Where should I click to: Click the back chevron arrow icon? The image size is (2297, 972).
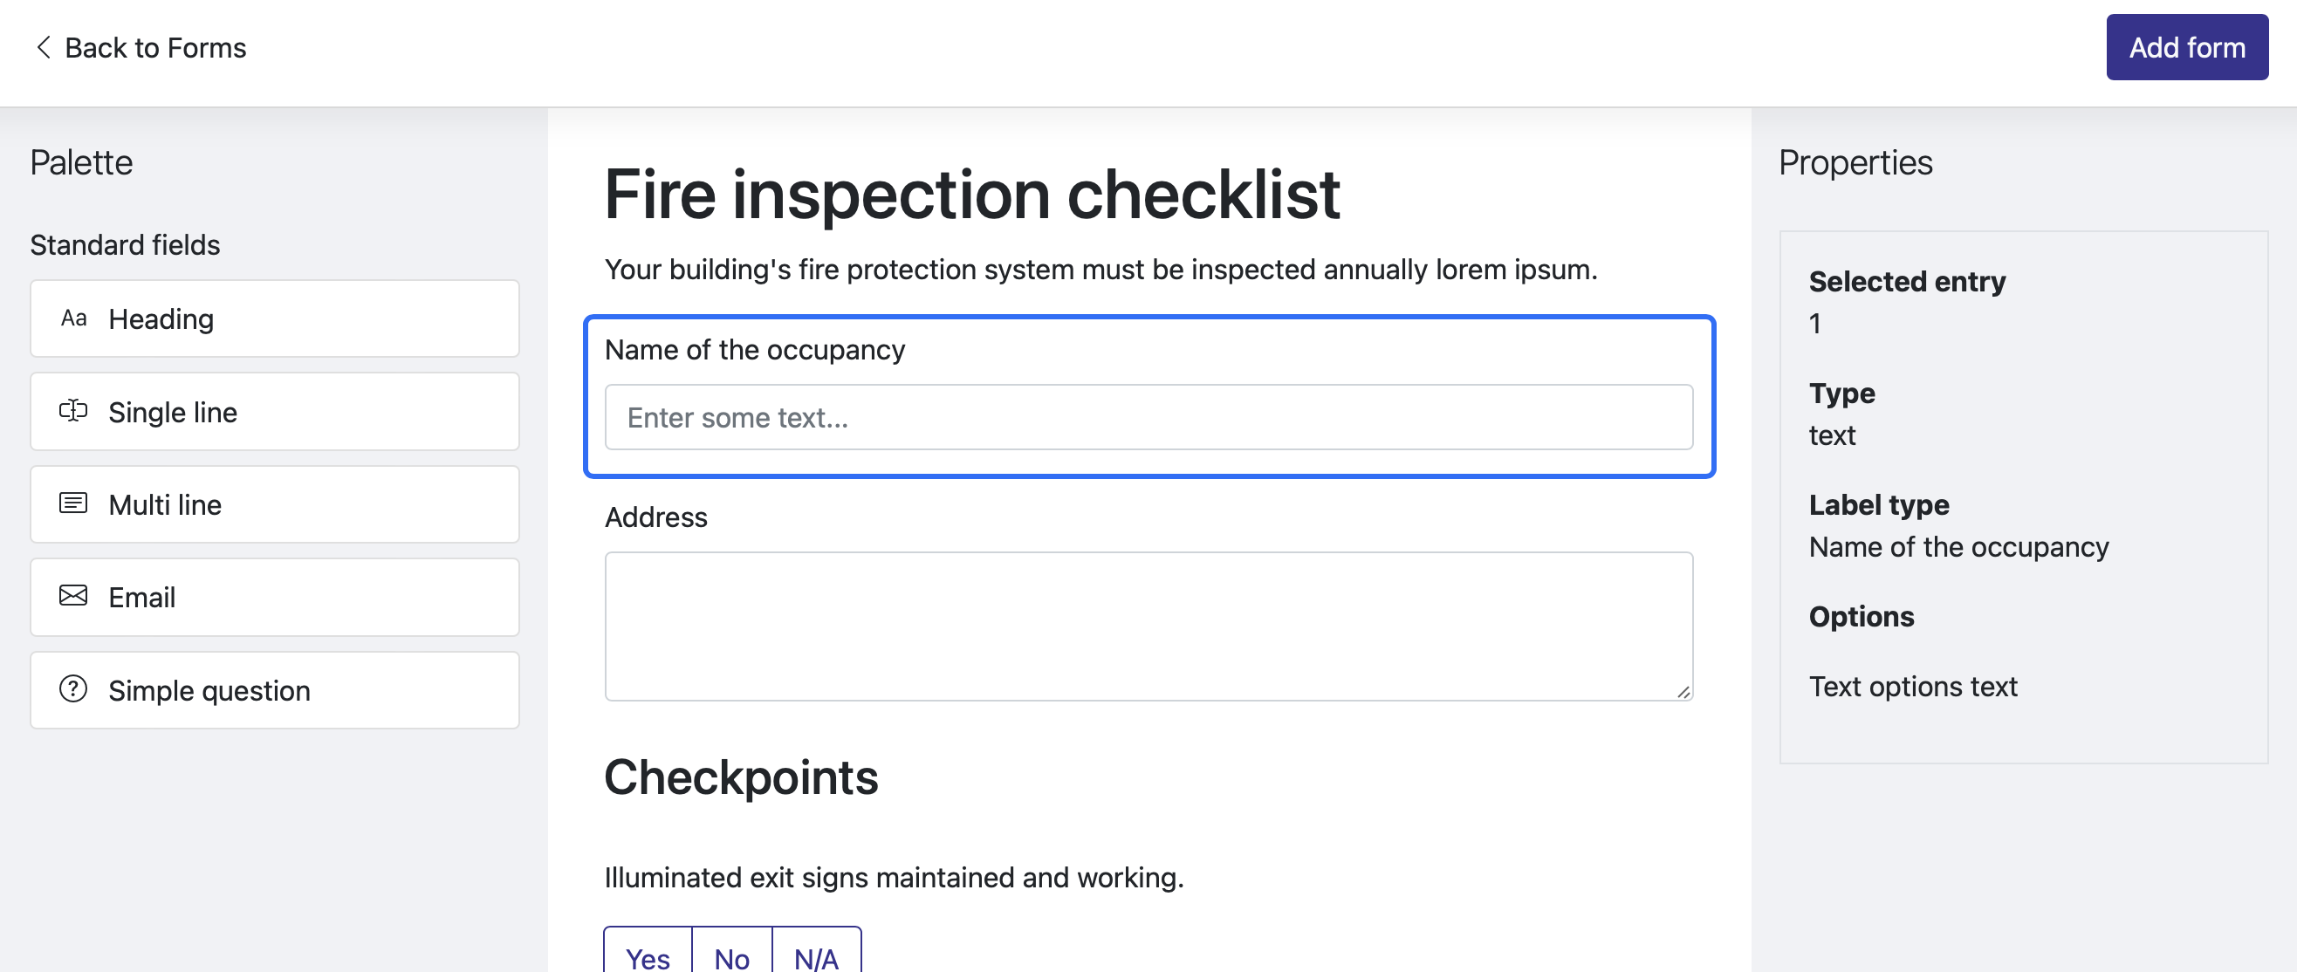(43, 47)
